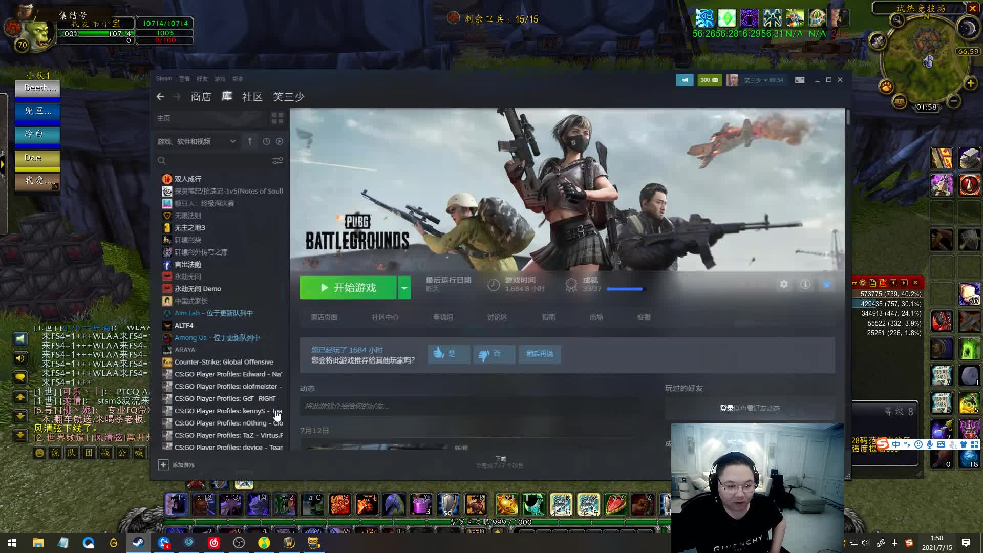This screenshot has height=553, width=983.
Task: Click 登录 to view friend activity
Action: click(x=726, y=408)
